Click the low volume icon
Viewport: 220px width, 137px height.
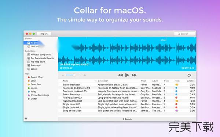tap(63, 75)
